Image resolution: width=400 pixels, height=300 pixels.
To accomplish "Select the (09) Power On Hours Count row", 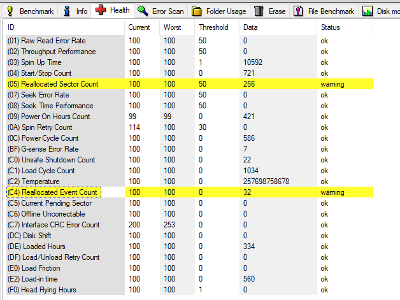I will click(x=190, y=117).
